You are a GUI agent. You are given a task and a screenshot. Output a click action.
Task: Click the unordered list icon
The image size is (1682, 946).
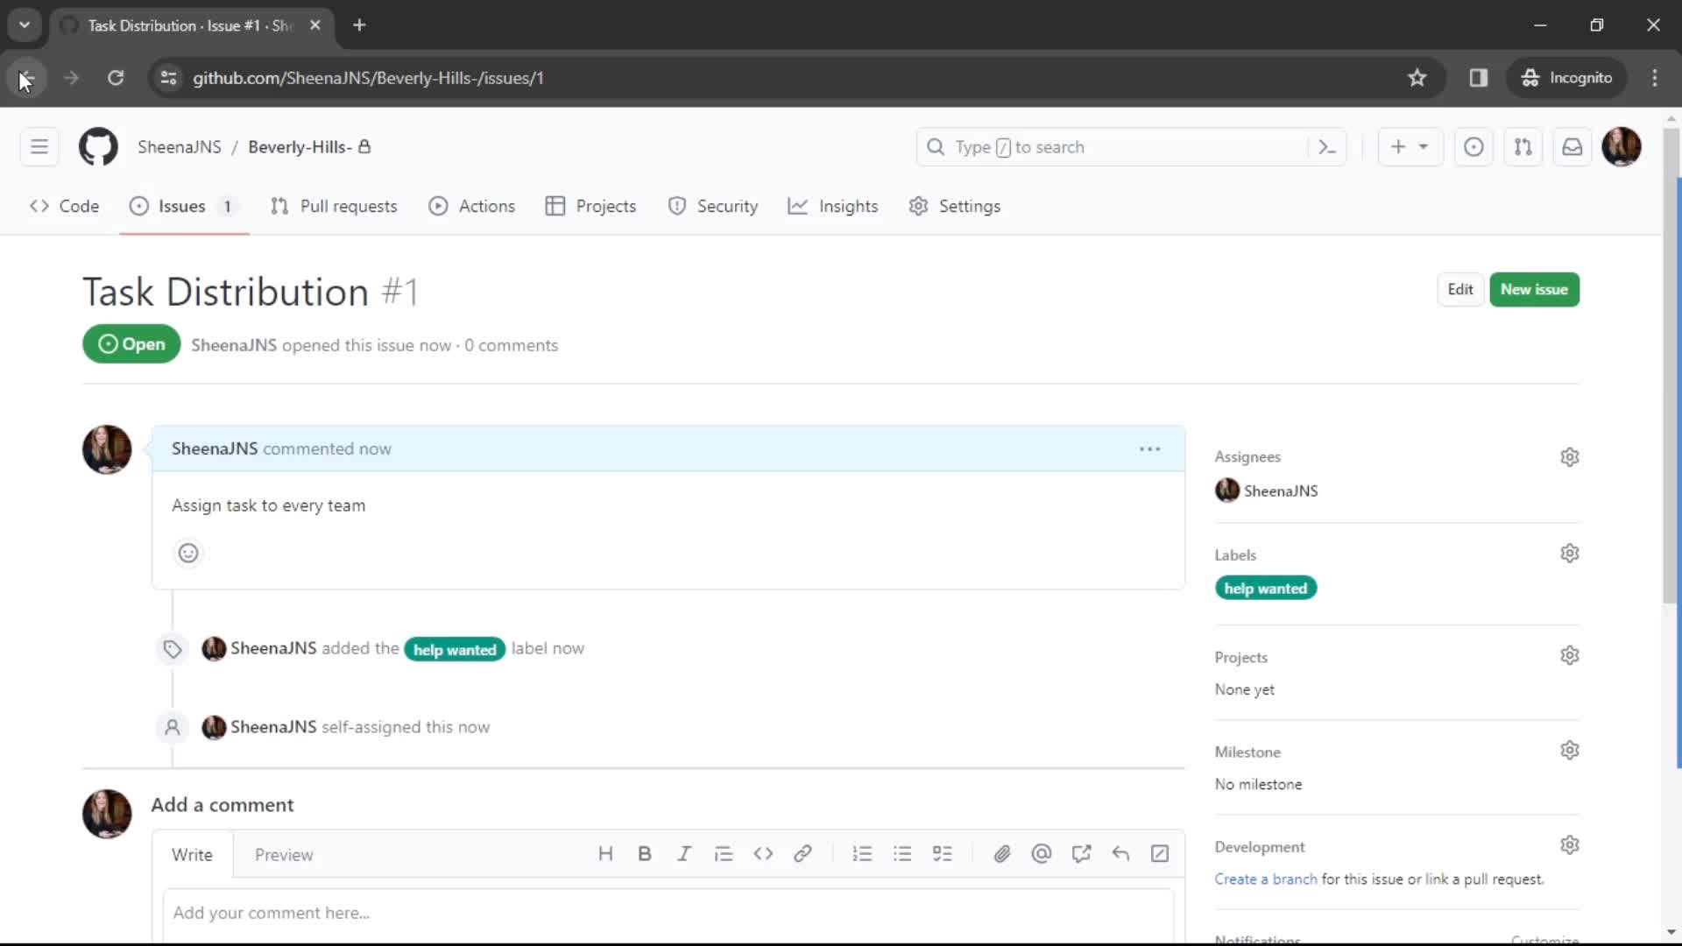pos(901,854)
